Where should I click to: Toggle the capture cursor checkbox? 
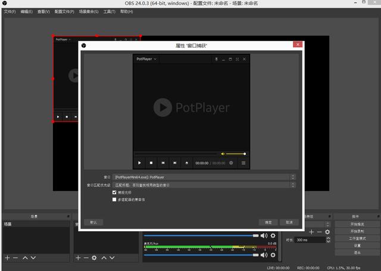[114, 193]
